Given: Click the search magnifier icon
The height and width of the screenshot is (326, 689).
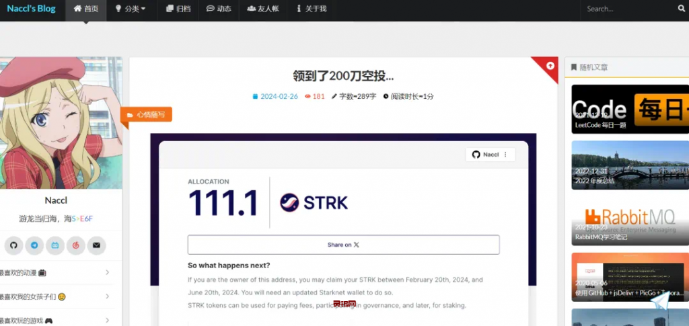Looking at the screenshot, I should 681,9.
